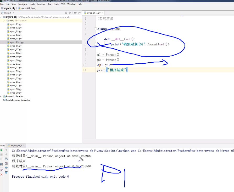Collapse the mypro_obj project root
This screenshot has width=234, height=192.
1,17
